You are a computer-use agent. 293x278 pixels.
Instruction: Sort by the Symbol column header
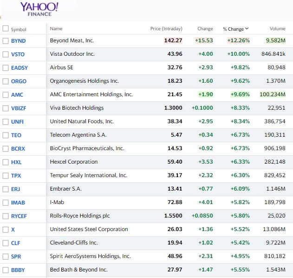tap(19, 29)
